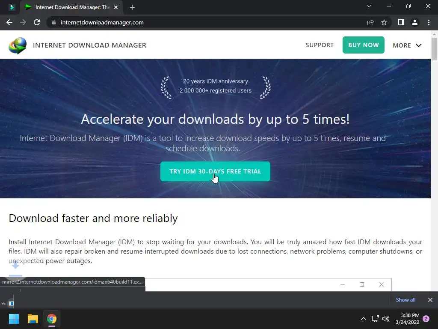
Task: Close the Internet Download Manager tab
Action: click(116, 7)
